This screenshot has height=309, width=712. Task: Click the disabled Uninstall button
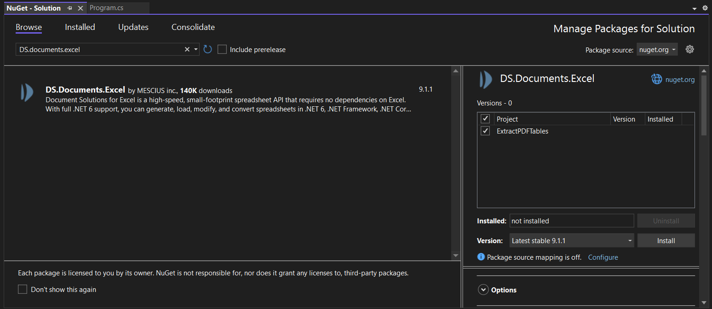tap(666, 221)
